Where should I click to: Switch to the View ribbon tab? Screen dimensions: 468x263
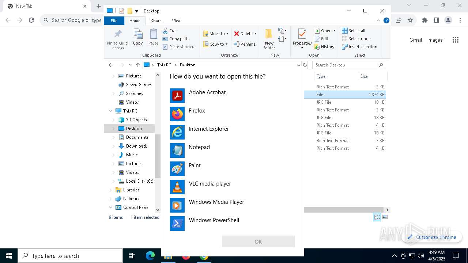click(177, 21)
